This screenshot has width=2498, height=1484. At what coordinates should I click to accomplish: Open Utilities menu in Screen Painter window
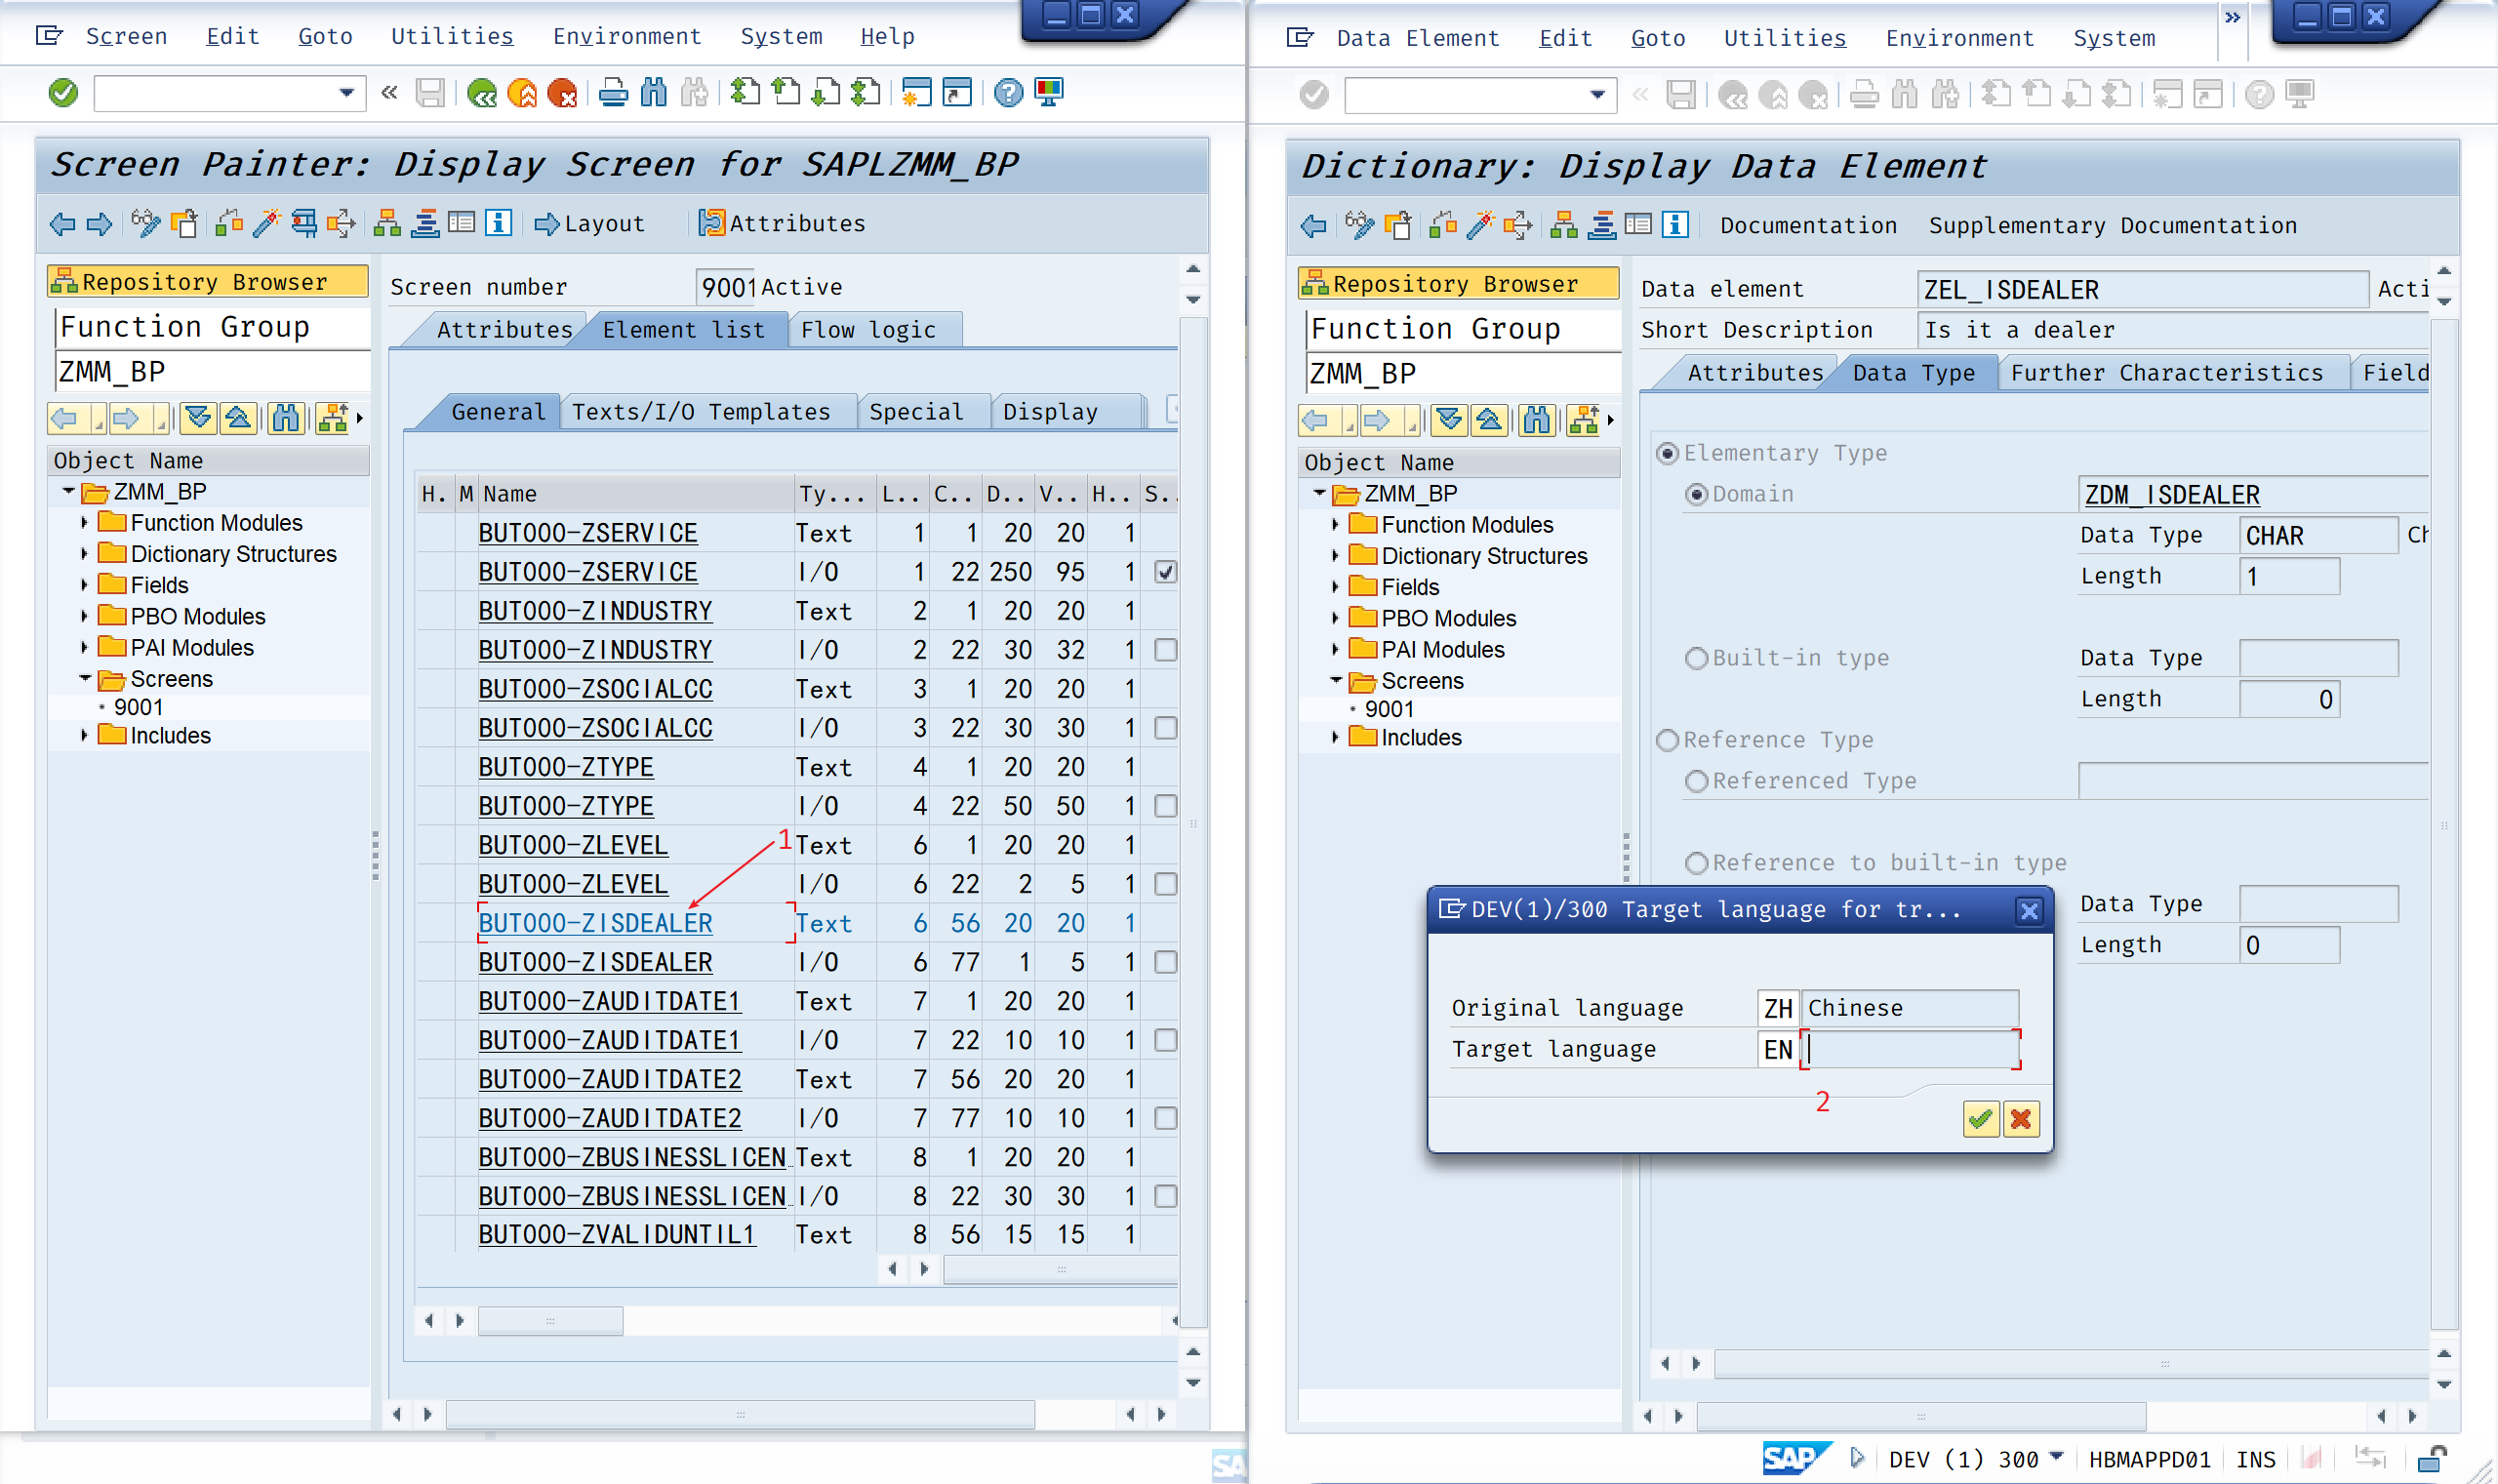(x=452, y=36)
